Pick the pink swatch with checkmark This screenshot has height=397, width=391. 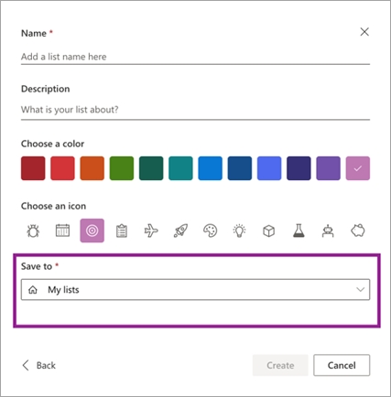358,168
